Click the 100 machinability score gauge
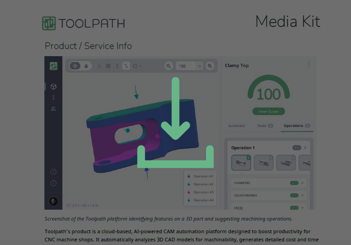Image resolution: width=351 pixels, height=245 pixels. coord(269,88)
